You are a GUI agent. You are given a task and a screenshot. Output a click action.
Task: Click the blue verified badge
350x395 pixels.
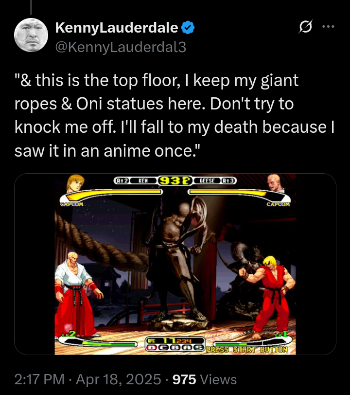(188, 28)
